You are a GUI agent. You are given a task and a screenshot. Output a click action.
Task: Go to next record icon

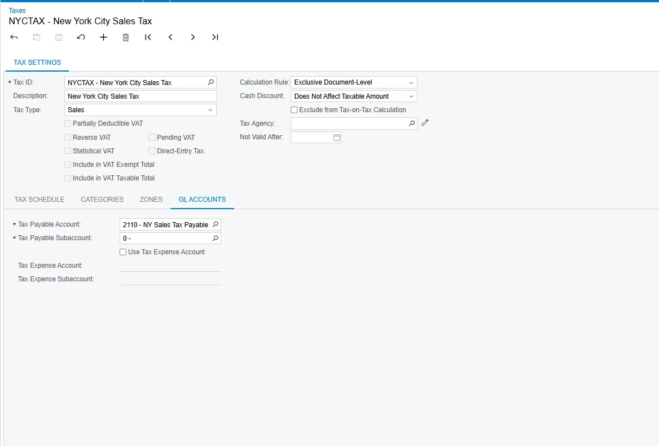(x=192, y=37)
